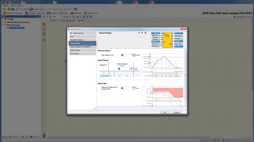Click the Save icon in main toolbar
Screen dimensions: 254x142
[x=13, y=9]
